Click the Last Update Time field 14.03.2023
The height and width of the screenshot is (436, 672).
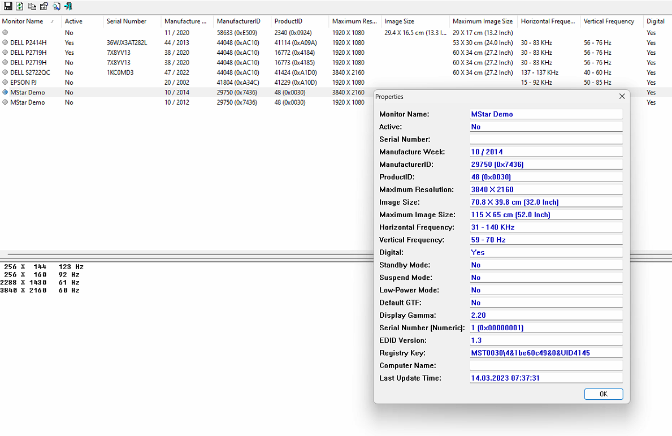[546, 378]
